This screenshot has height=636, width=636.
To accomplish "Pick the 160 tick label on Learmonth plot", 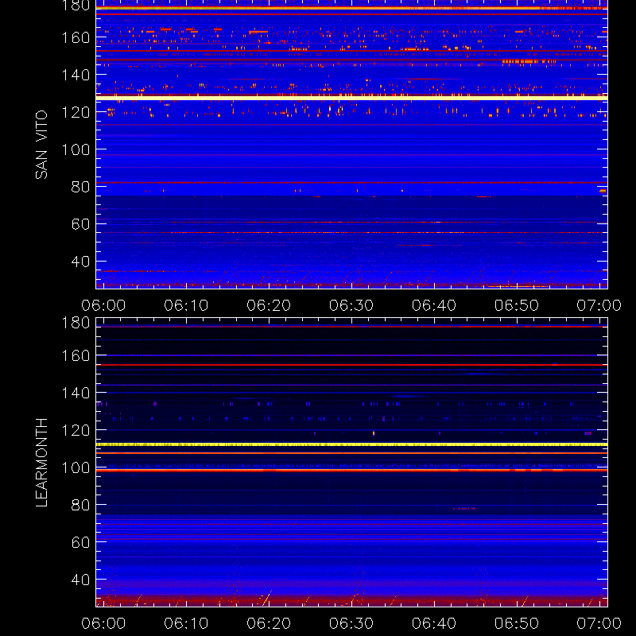I will (x=76, y=355).
